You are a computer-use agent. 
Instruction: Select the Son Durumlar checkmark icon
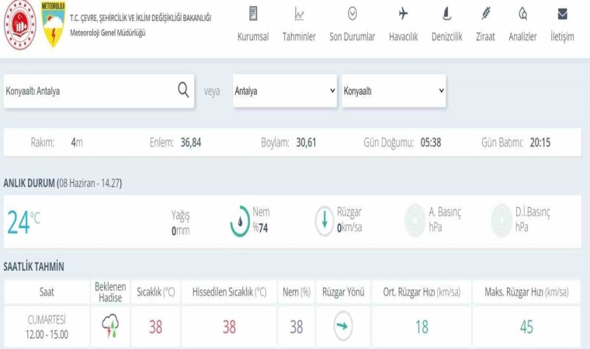point(352,14)
